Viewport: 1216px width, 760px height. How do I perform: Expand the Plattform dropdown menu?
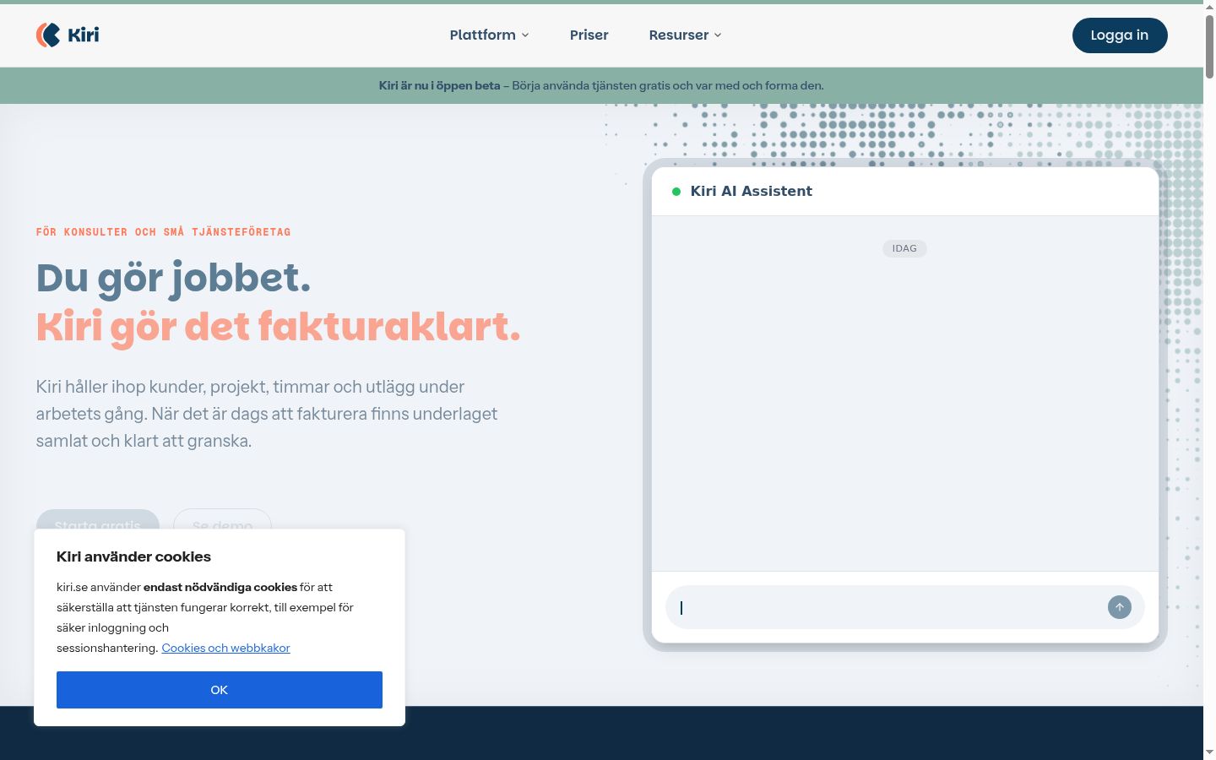(489, 35)
